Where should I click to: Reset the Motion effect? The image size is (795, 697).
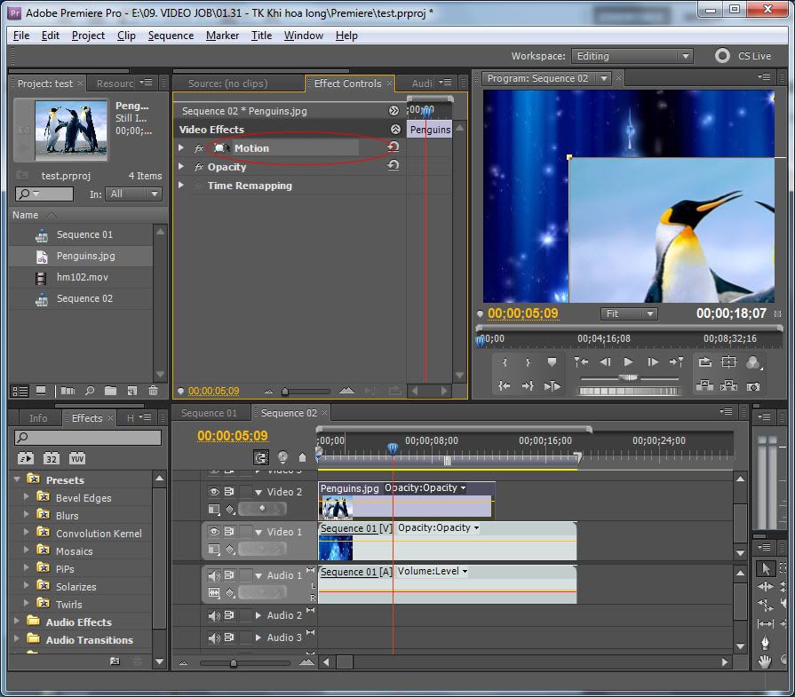click(x=393, y=147)
